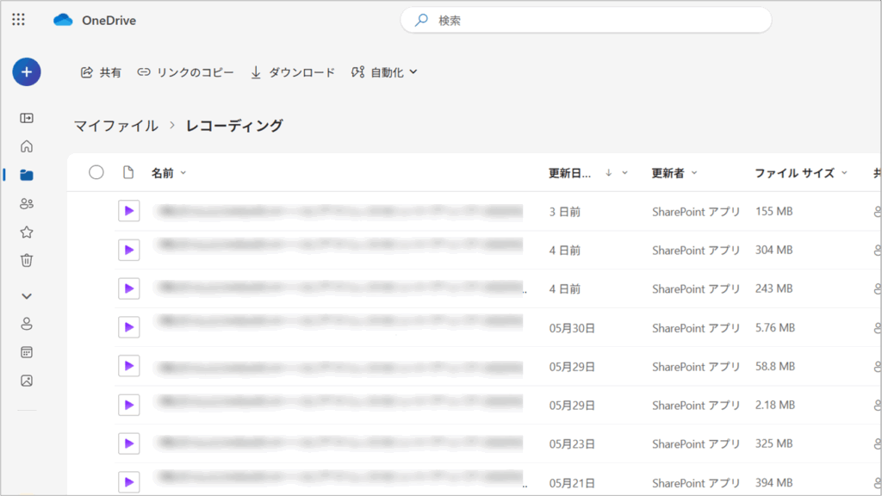The image size is (882, 496).
Task: Open the My Files folder icon
Action: (x=27, y=175)
